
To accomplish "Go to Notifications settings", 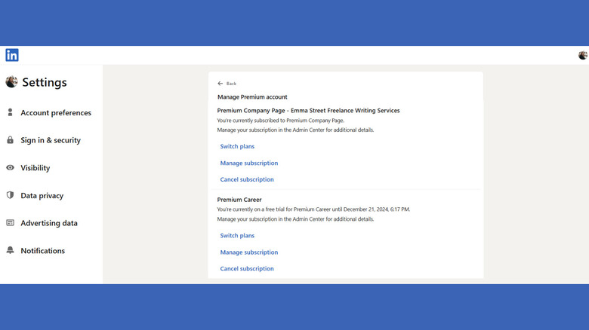I will click(x=42, y=250).
